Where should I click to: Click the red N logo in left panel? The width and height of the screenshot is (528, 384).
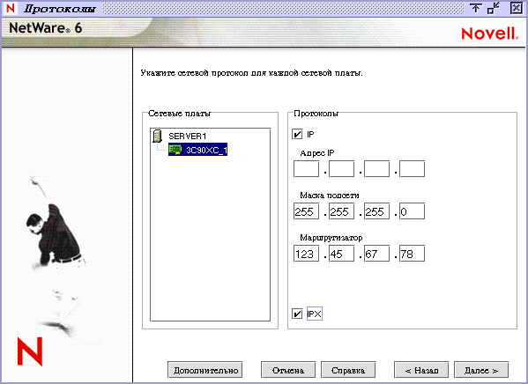click(x=30, y=351)
